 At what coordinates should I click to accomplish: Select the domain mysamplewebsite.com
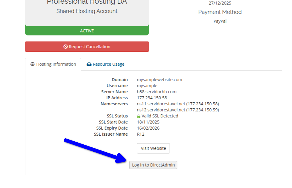[x=159, y=79]
